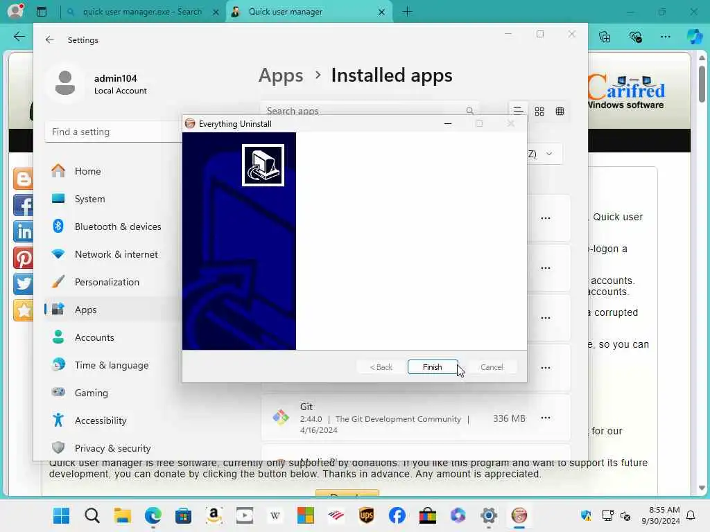The height and width of the screenshot is (532, 710).
Task: Click Cancel in Everything Uninstall dialog
Action: 492,367
